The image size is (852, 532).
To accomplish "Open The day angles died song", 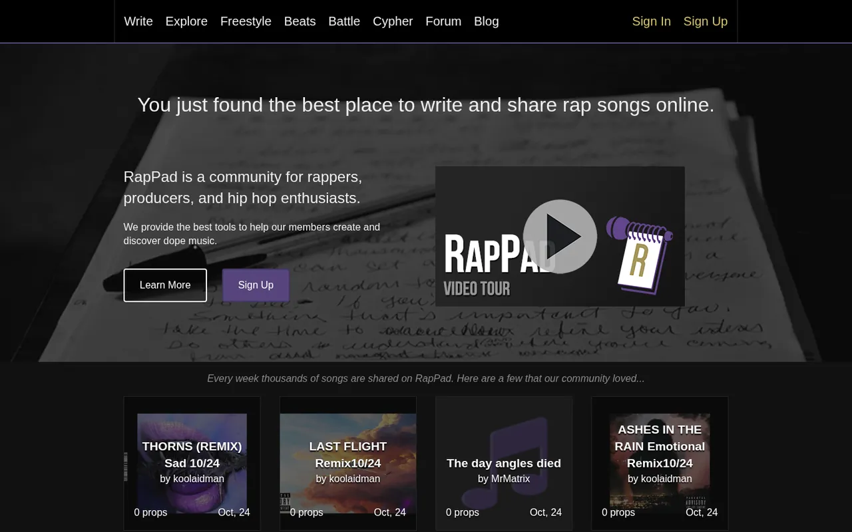I will point(504,464).
